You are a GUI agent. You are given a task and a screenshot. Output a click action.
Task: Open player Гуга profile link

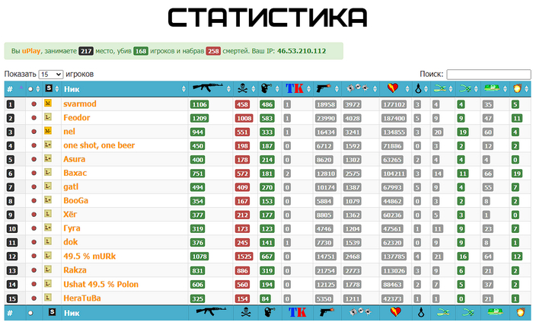(72, 228)
